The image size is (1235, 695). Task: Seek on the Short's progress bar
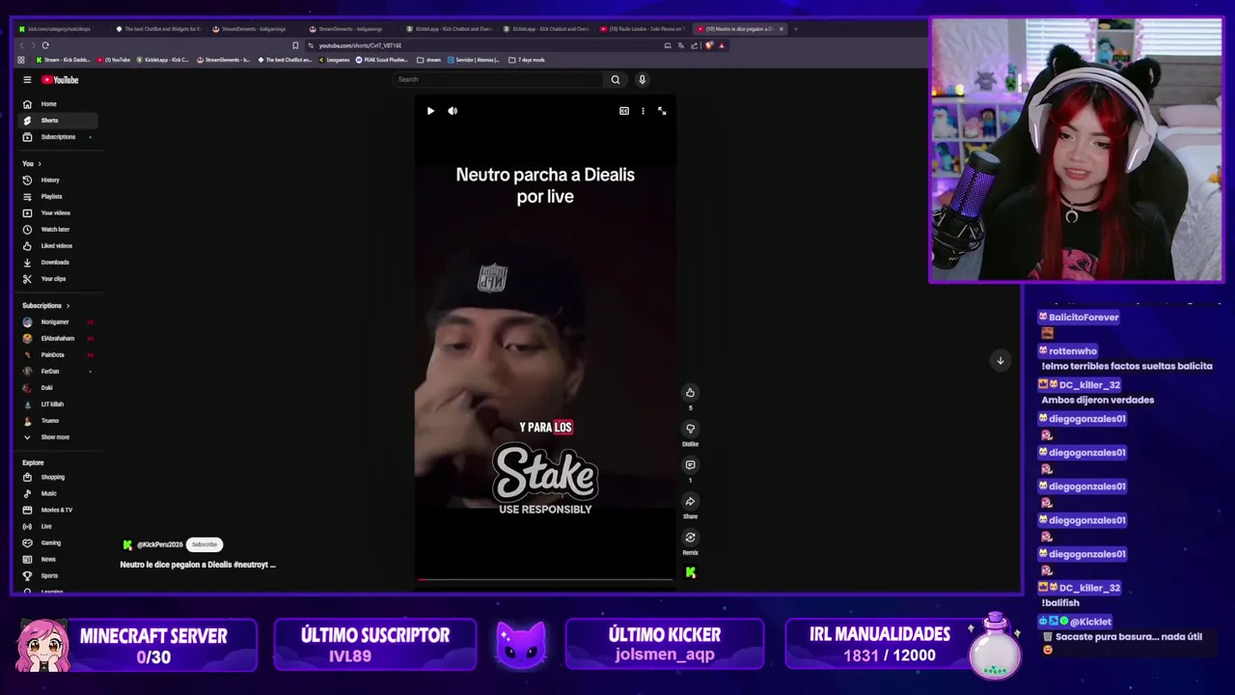pos(545,580)
